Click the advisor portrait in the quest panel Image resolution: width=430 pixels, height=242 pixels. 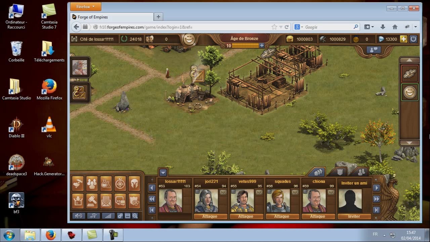click(x=80, y=68)
